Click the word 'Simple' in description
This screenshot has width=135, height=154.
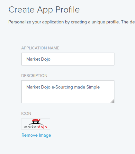click(x=93, y=87)
